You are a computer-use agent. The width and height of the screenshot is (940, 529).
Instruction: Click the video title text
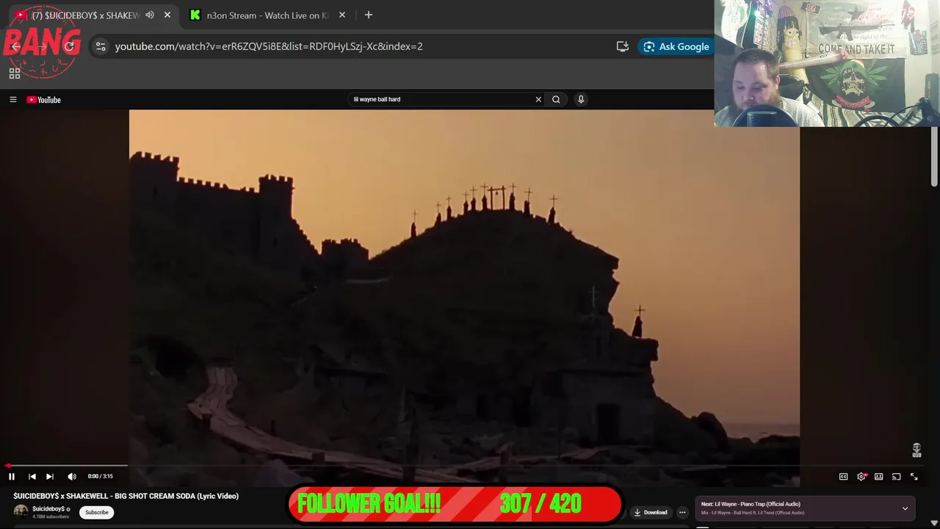click(x=126, y=496)
